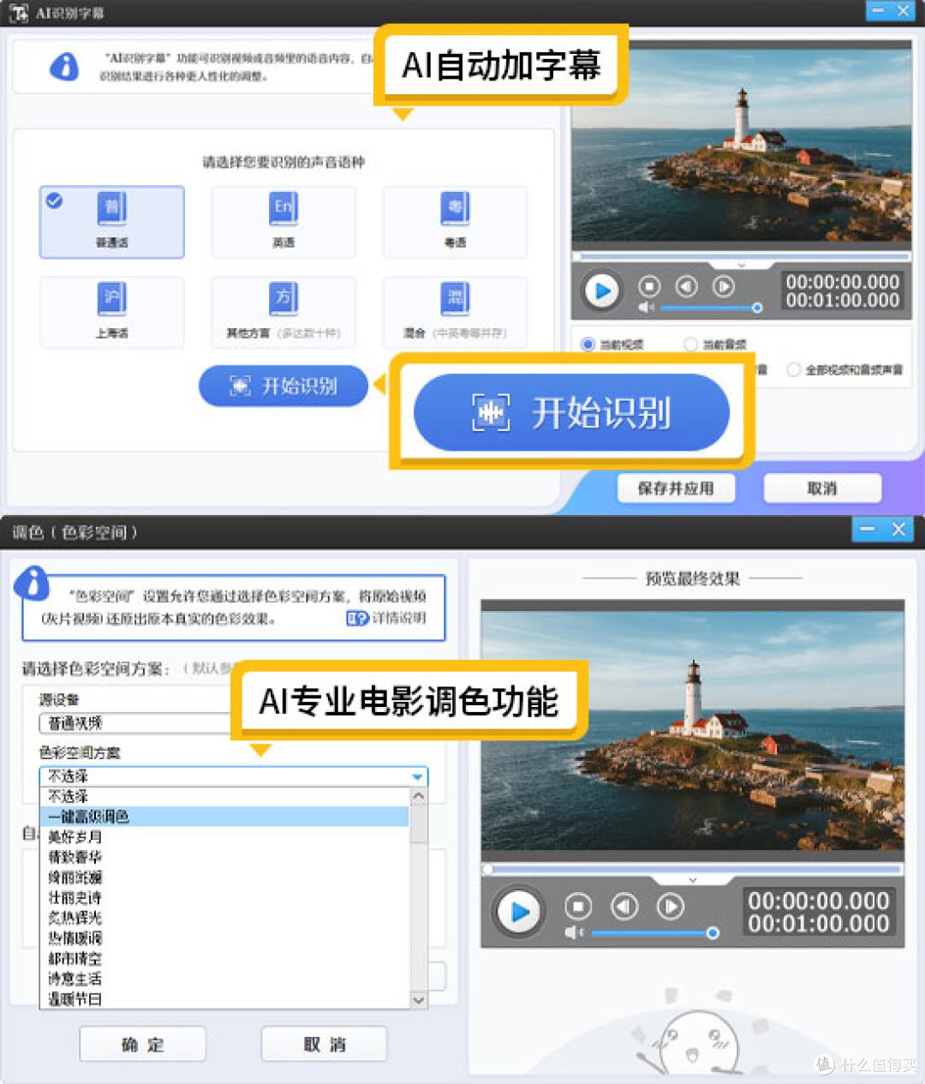Step to next frame in AI识别字幕 preview

click(724, 286)
